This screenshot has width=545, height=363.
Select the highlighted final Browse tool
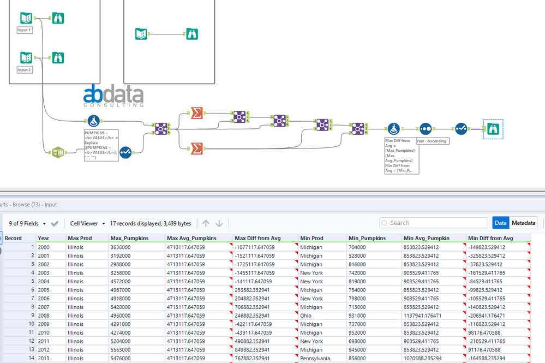(493, 129)
